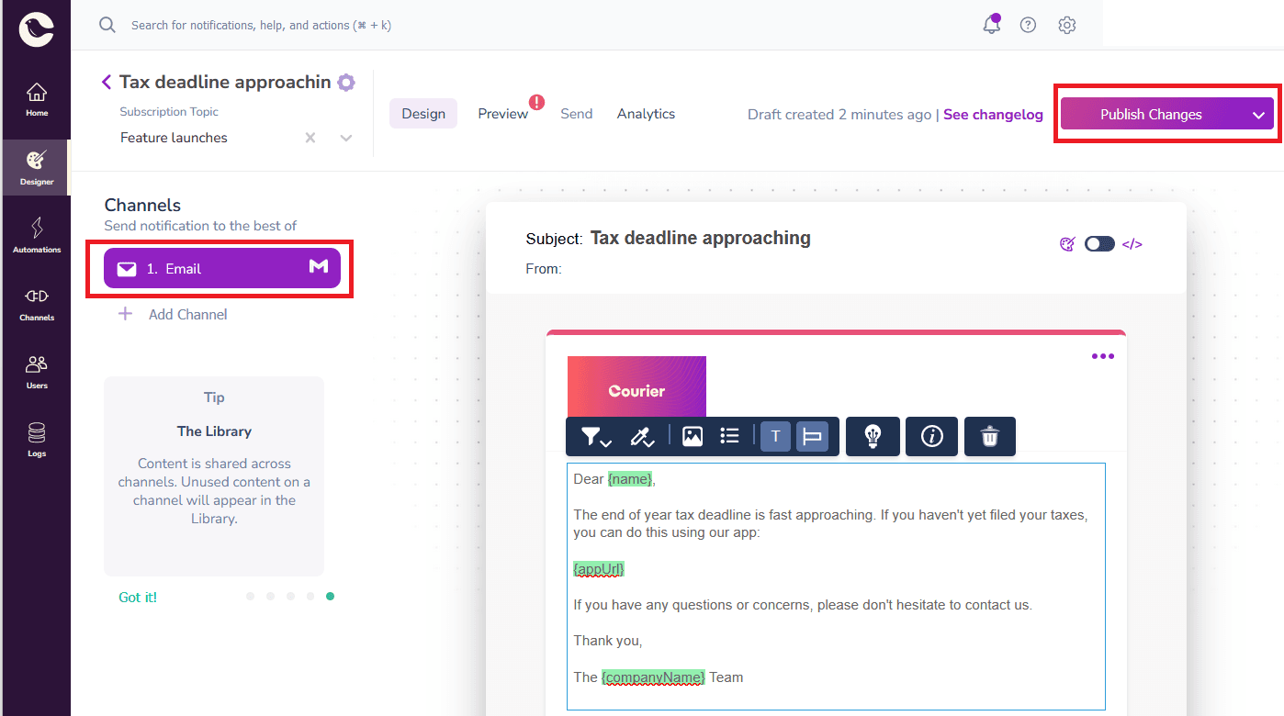
Task: Delete the text block with trash icon
Action: pyautogui.click(x=989, y=436)
